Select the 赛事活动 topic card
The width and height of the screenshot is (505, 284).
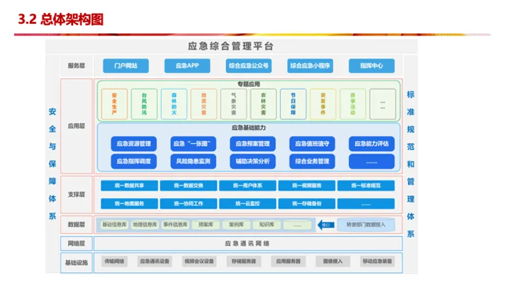coord(353,104)
